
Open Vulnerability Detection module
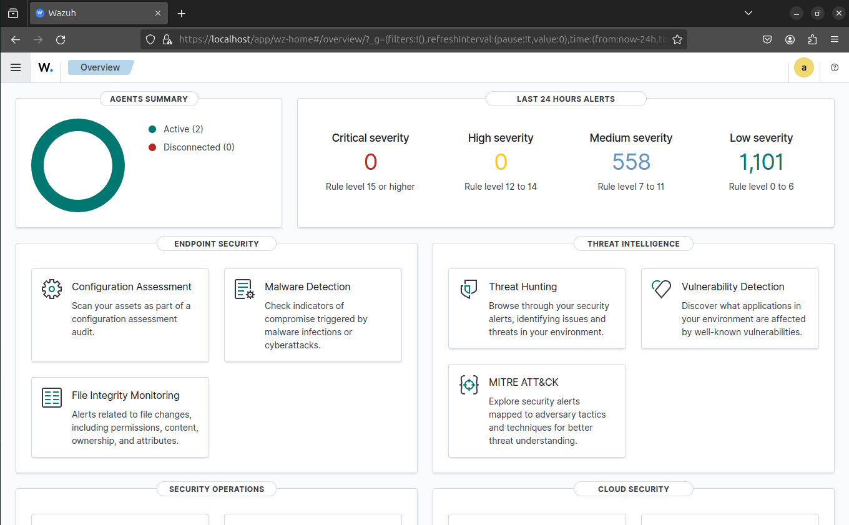(x=730, y=308)
